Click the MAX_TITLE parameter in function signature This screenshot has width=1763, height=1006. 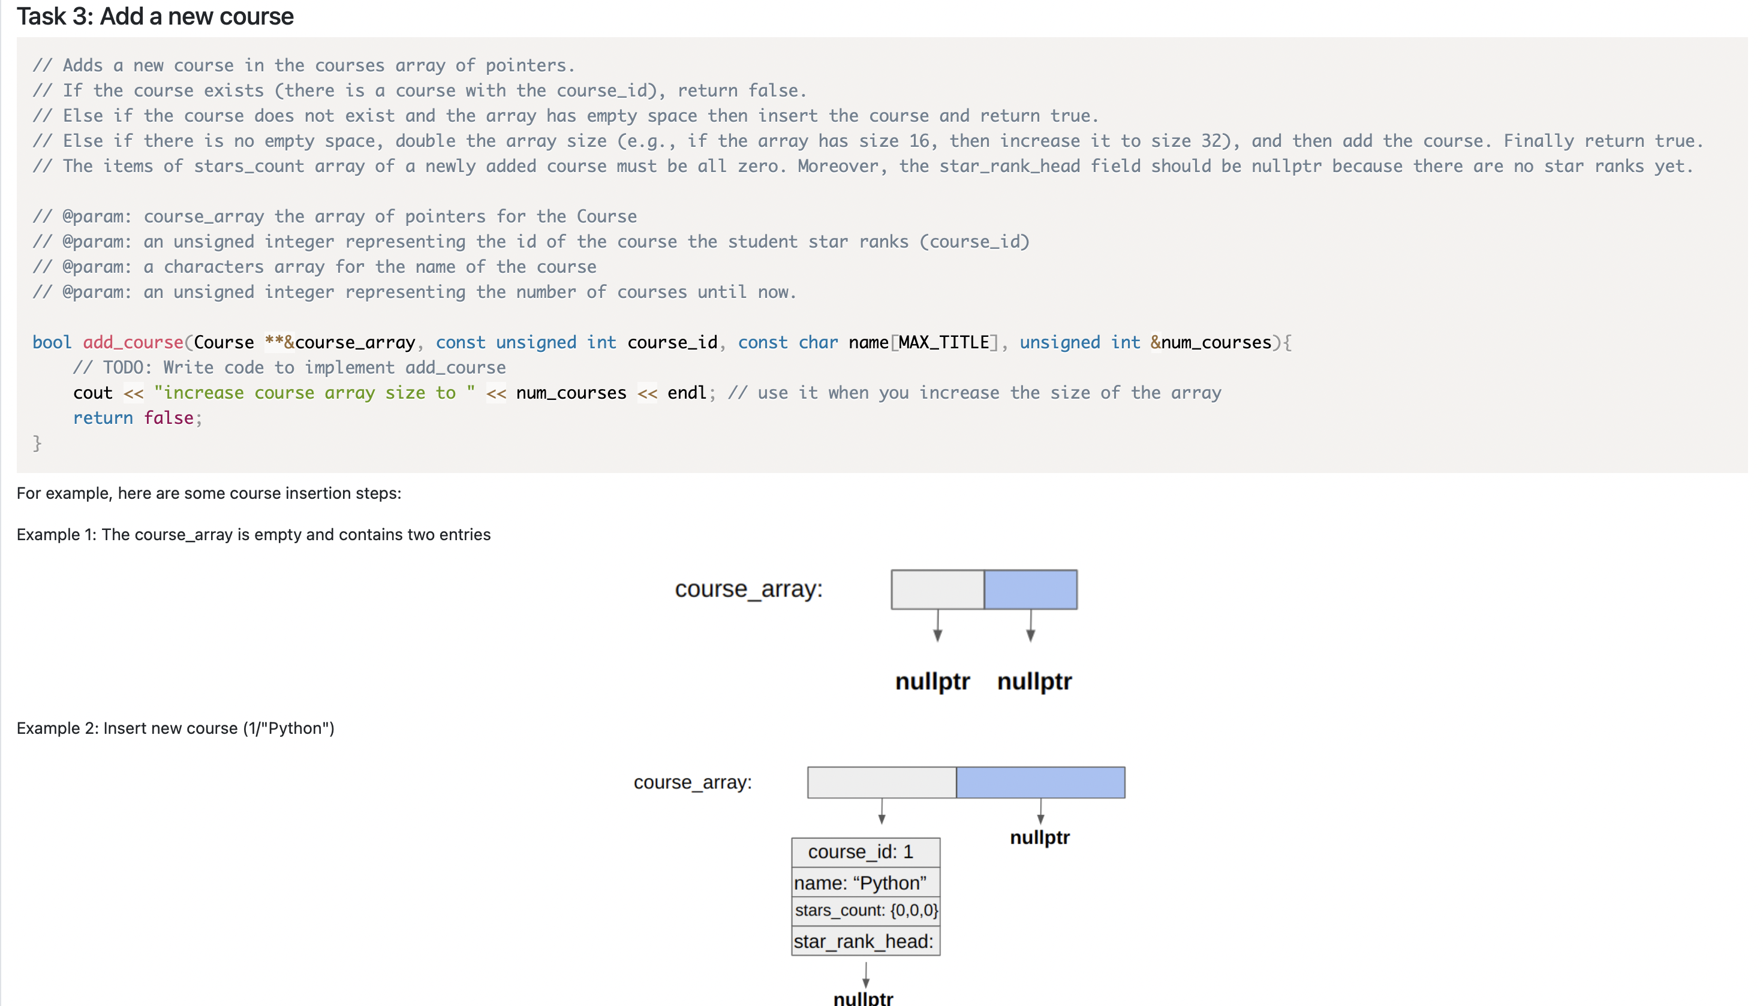pyautogui.click(x=943, y=342)
